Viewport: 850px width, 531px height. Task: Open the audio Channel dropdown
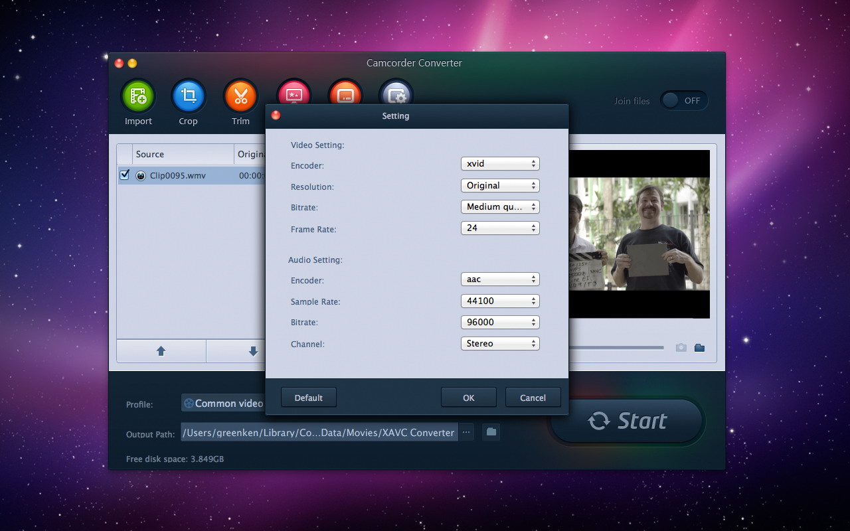tap(500, 343)
